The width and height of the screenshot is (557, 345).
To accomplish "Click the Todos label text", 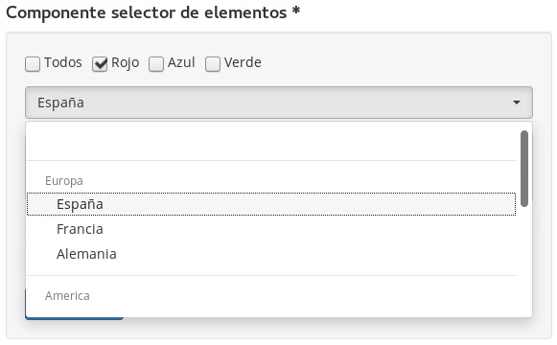I will tap(63, 62).
